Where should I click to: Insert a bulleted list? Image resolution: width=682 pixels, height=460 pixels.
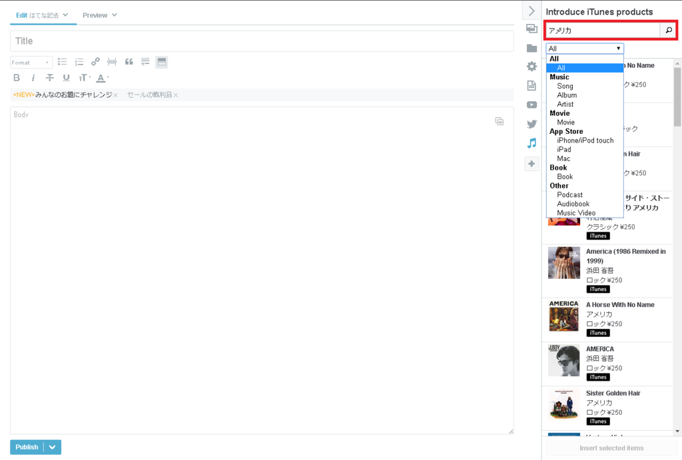pos(63,62)
